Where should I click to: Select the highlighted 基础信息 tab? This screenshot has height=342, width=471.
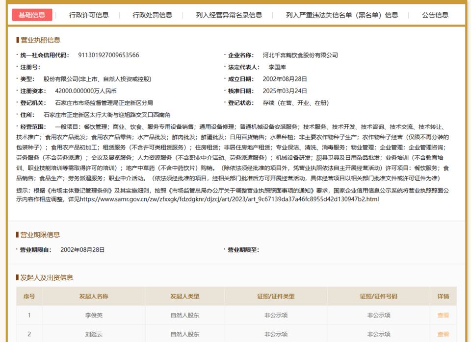coord(32,15)
